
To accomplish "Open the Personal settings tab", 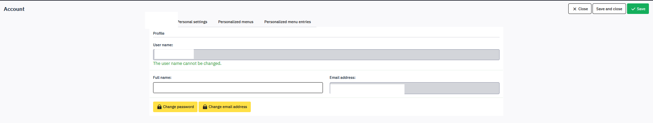I will coord(192,22).
